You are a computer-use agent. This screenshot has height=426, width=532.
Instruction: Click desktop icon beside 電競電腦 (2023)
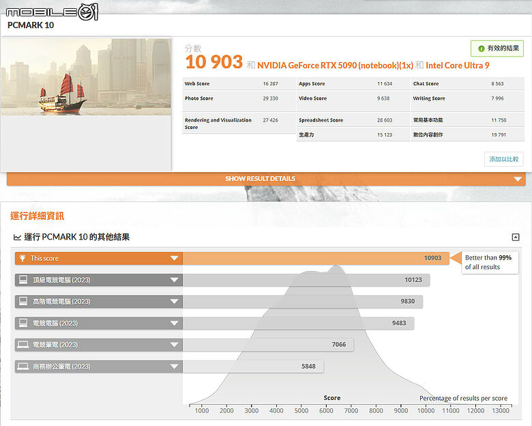[x=23, y=323]
